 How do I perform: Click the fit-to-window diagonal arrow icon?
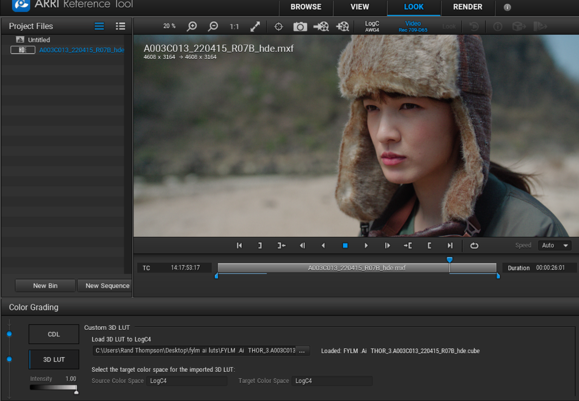click(255, 26)
